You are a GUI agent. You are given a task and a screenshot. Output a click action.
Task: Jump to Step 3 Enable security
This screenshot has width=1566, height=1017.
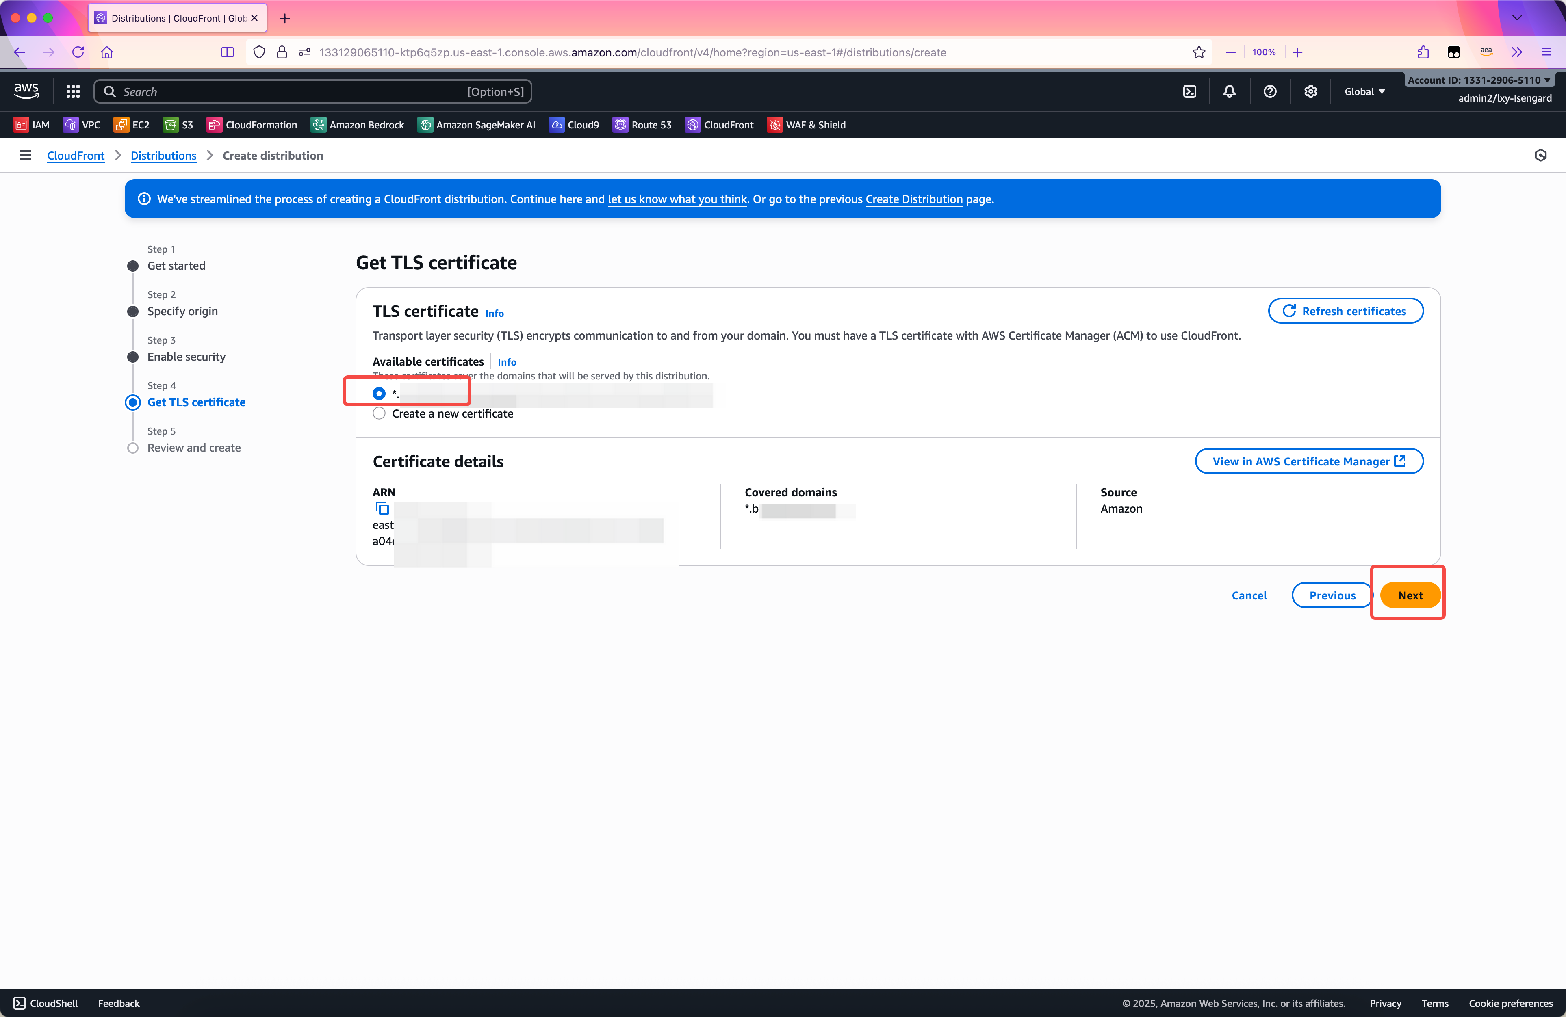tap(186, 357)
